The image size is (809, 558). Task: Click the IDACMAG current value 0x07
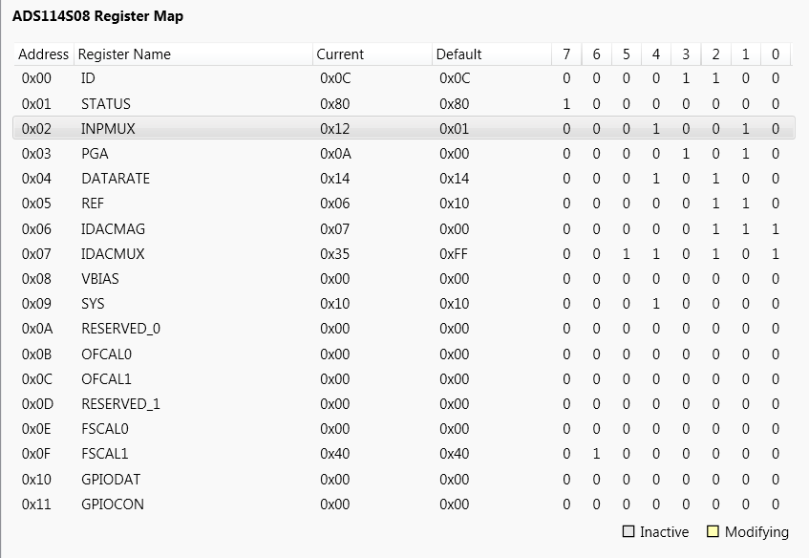point(335,228)
